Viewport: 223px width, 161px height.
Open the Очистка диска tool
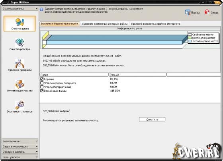[20, 23]
